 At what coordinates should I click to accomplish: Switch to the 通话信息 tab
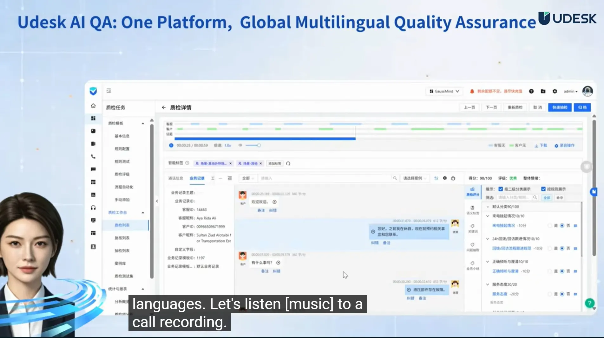(175, 178)
